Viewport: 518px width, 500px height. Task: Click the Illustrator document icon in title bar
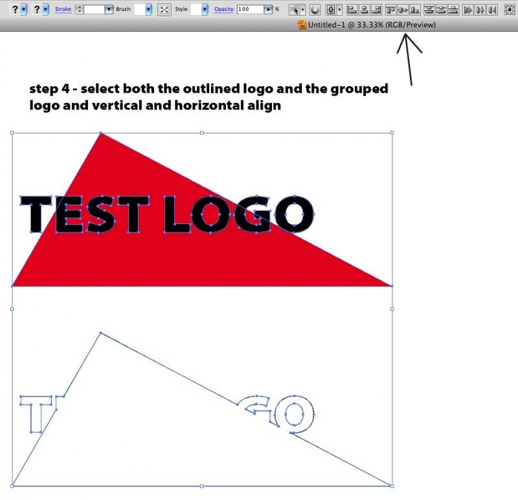302,25
